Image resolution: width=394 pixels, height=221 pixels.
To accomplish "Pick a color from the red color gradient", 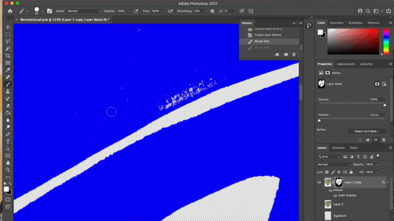I will point(353,41).
